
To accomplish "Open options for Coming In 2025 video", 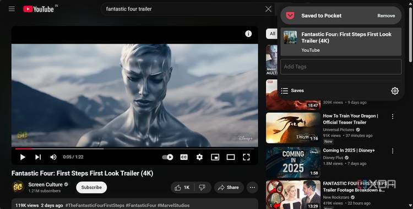I will point(393,151).
